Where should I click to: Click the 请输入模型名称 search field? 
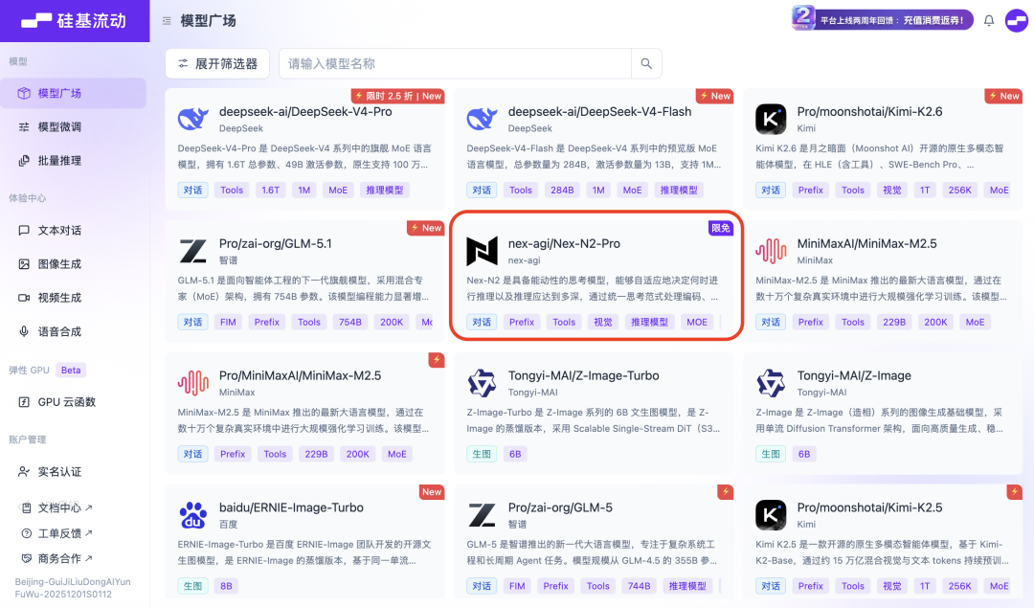click(x=455, y=64)
